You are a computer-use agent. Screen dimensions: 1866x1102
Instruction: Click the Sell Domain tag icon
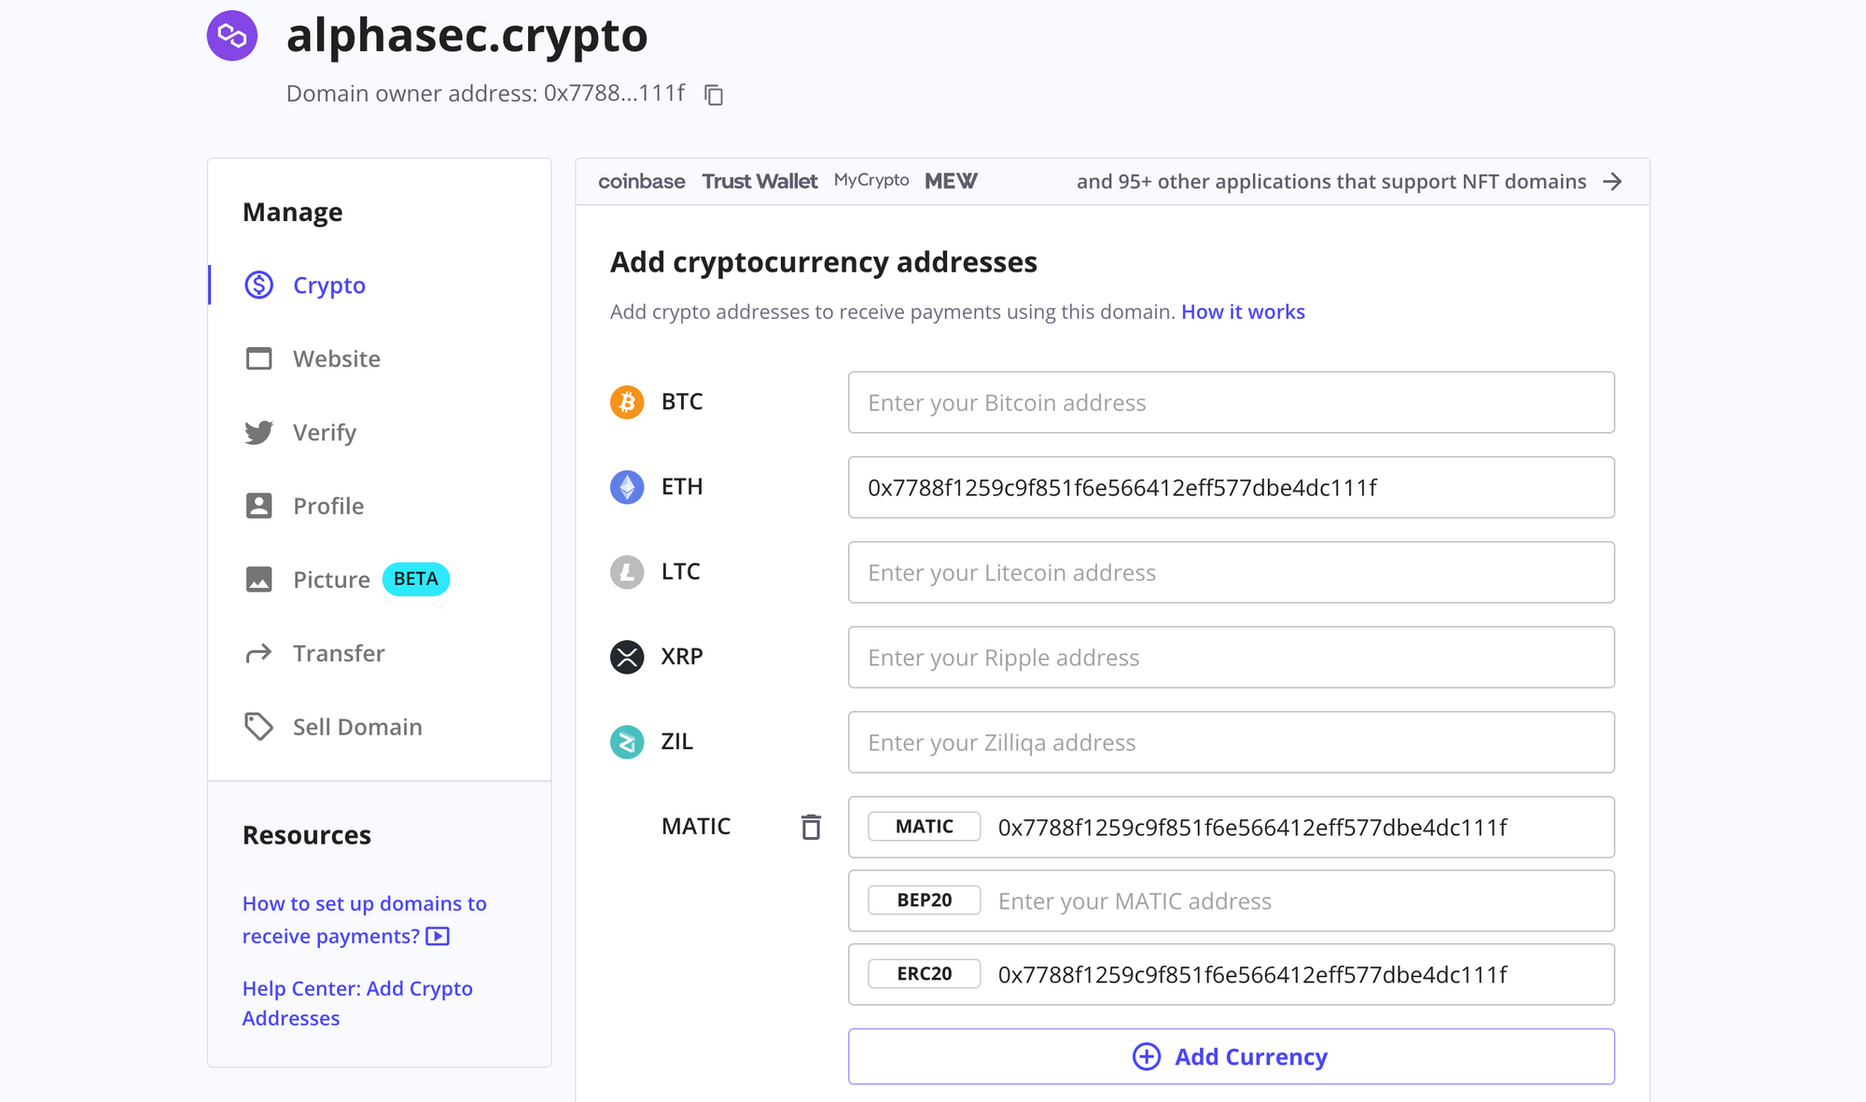[x=258, y=727]
